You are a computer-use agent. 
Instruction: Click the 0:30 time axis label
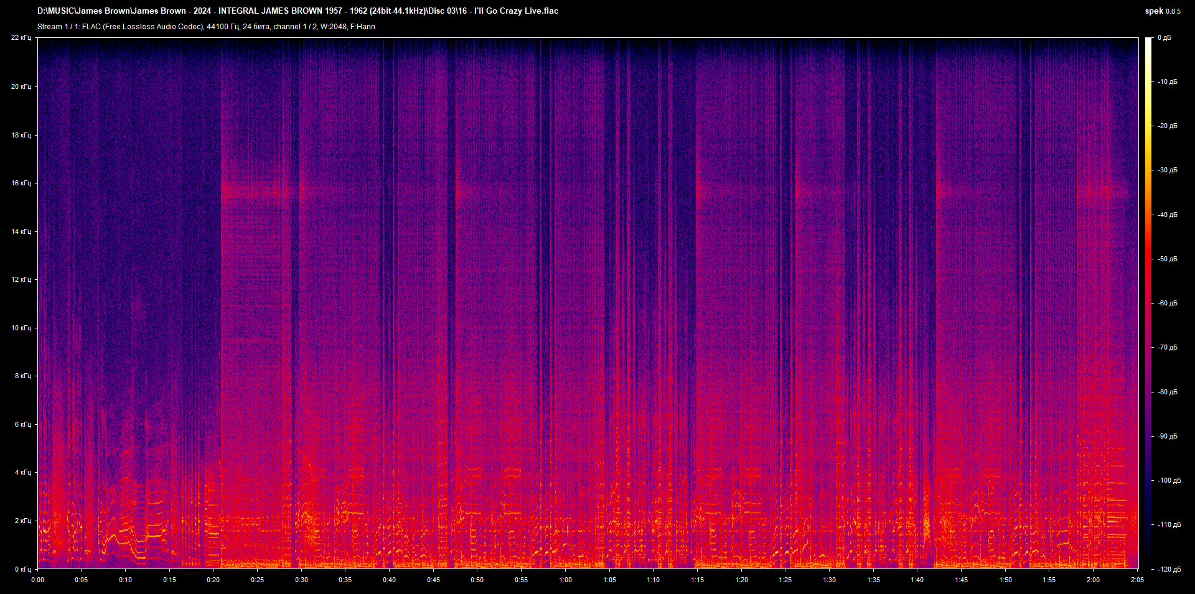[302, 580]
